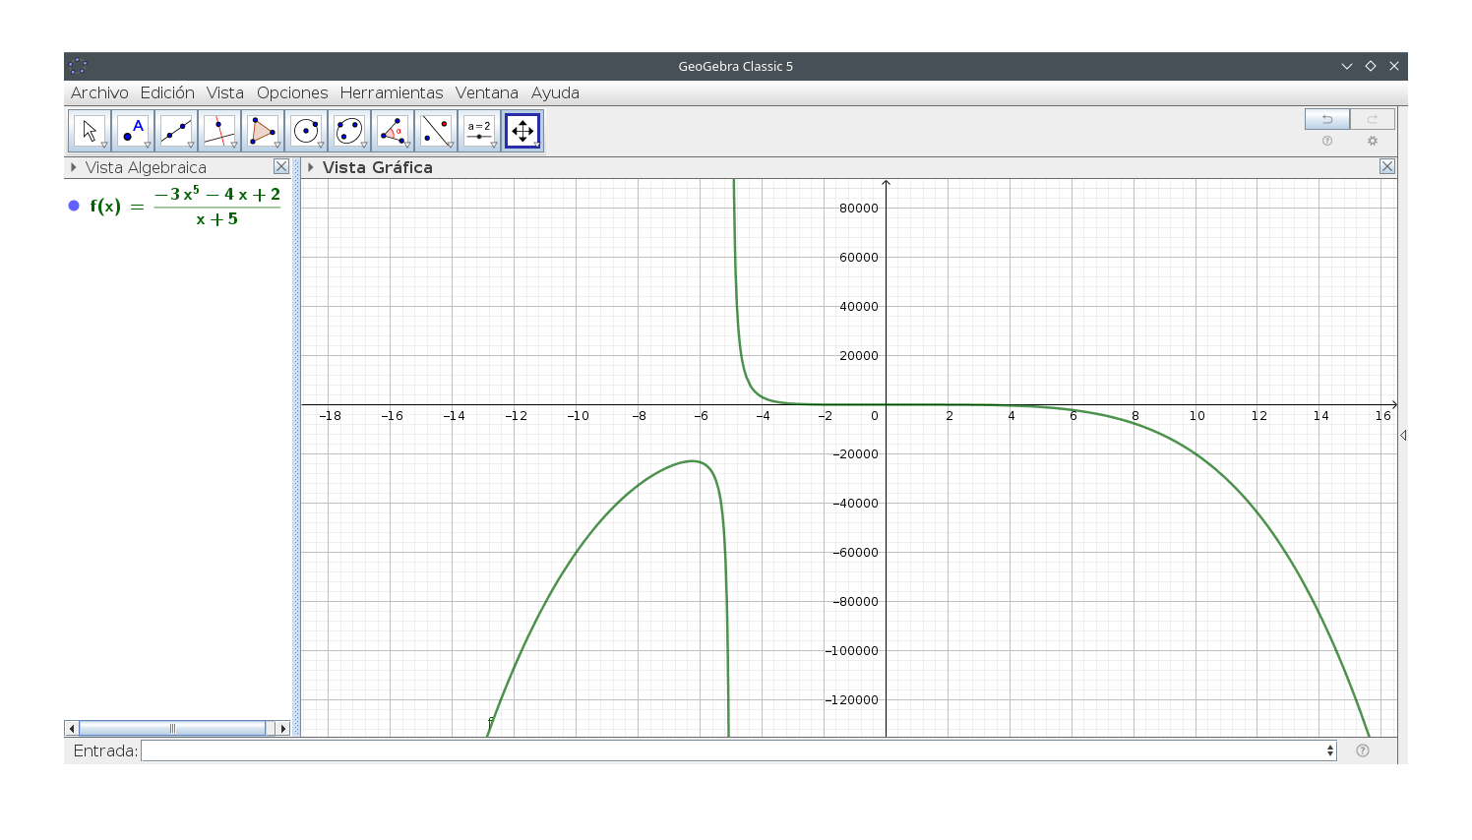Viewport: 1472px width, 840px height.
Task: Expand the Vista Gráfica style bar
Action: point(311,167)
